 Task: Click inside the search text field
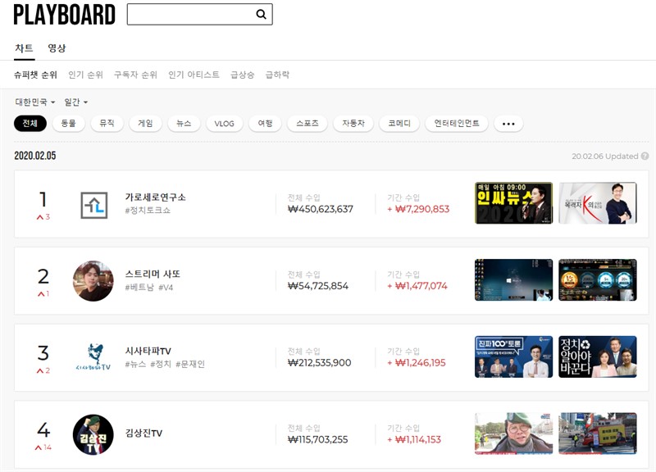pos(190,15)
